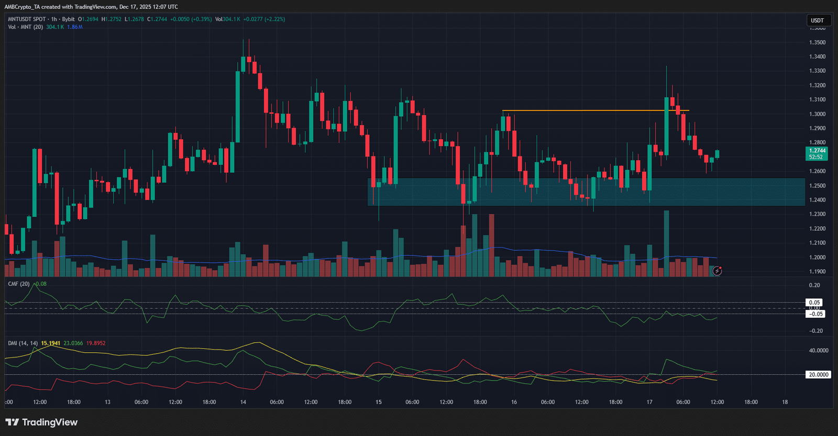Click the 1.3000 price scale label
This screenshot has height=436, width=838.
[818, 114]
